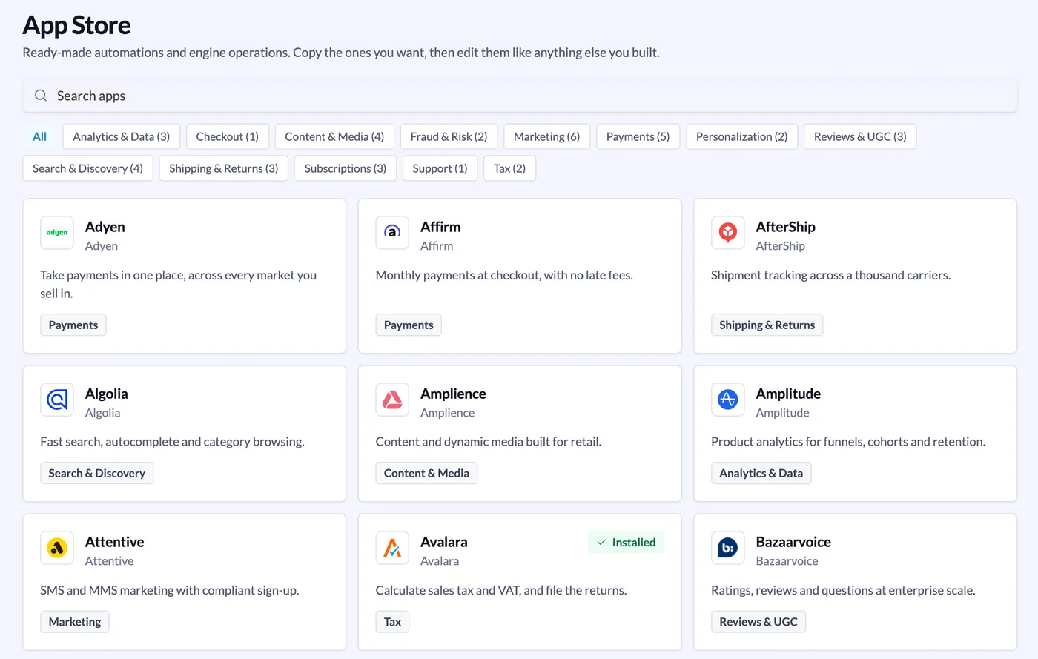
Task: Filter by Reviews & UGC (3)
Action: (x=860, y=136)
